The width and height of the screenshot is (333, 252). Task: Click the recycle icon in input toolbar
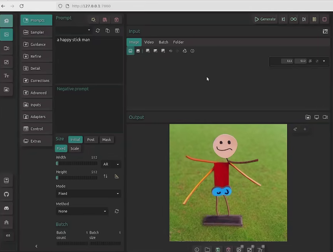185,51
